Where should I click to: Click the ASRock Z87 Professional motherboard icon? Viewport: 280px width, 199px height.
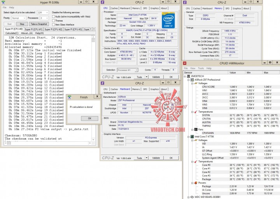click(x=192, y=80)
